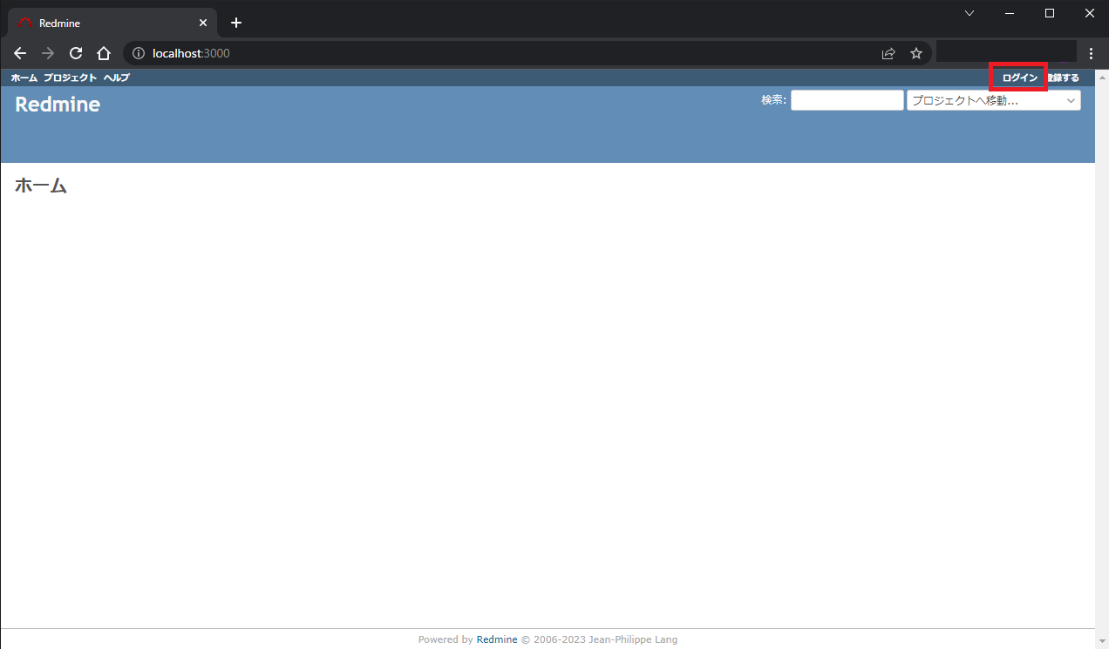Screen dimensions: 1109x649
Task: Click the site information icon in address bar
Action: click(x=138, y=53)
